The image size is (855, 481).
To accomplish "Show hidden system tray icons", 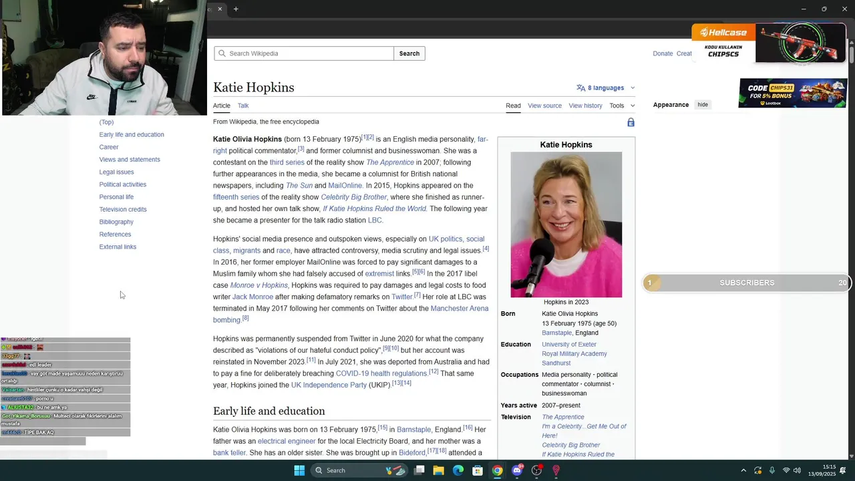I will pos(742,470).
